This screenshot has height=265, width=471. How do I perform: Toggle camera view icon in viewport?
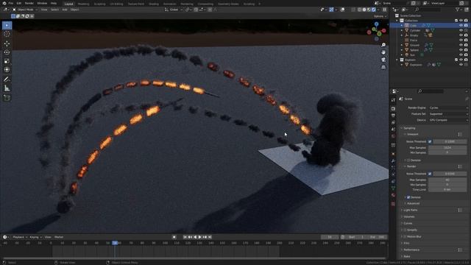pyautogui.click(x=383, y=60)
